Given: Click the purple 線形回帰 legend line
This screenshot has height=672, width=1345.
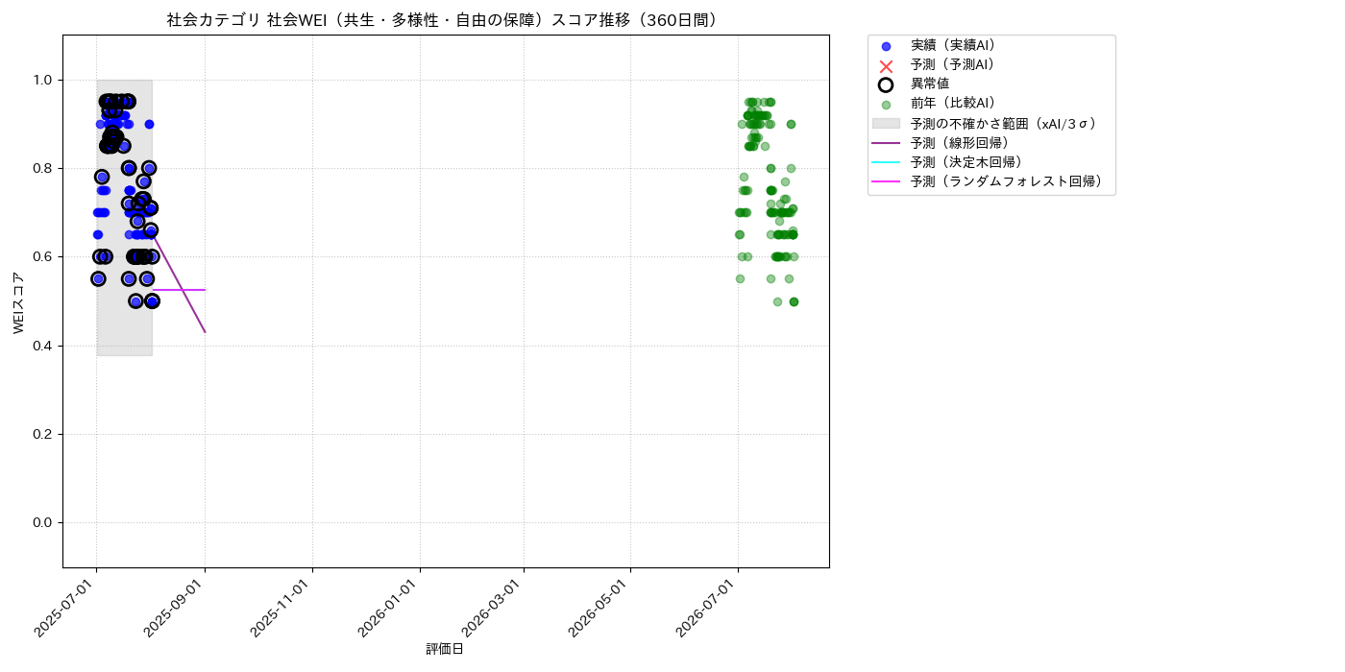Looking at the screenshot, I should click(x=886, y=143).
